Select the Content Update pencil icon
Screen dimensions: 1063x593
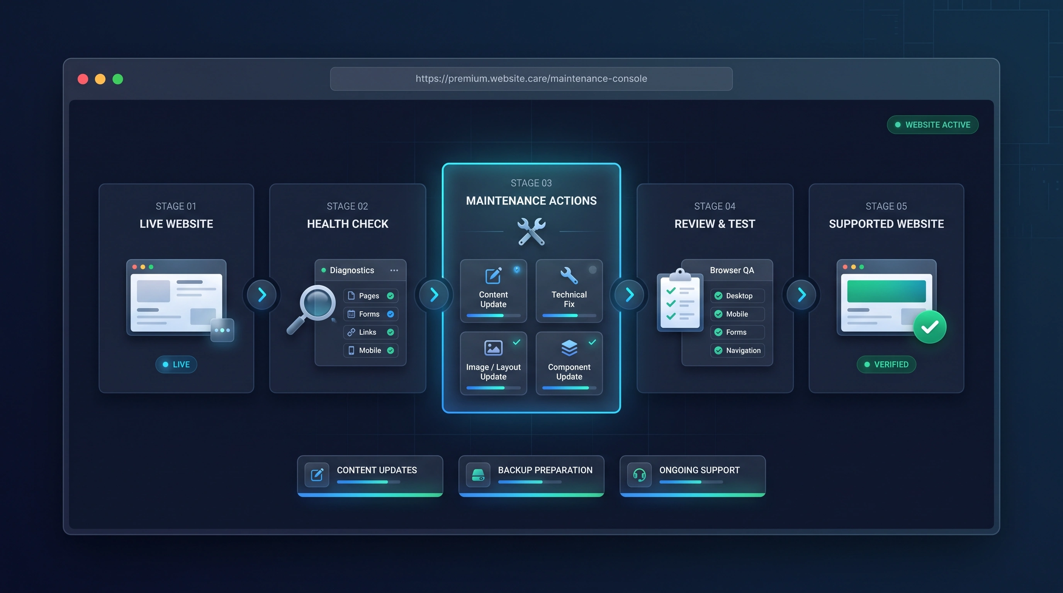pos(493,276)
